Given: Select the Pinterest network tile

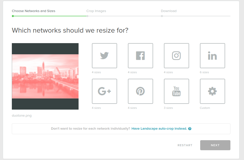Looking at the screenshot, I should (x=140, y=91).
